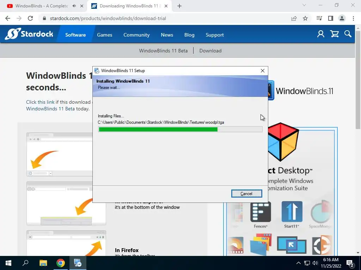Open Chrome three-dot menu
This screenshot has height=270, width=361.
[353, 18]
